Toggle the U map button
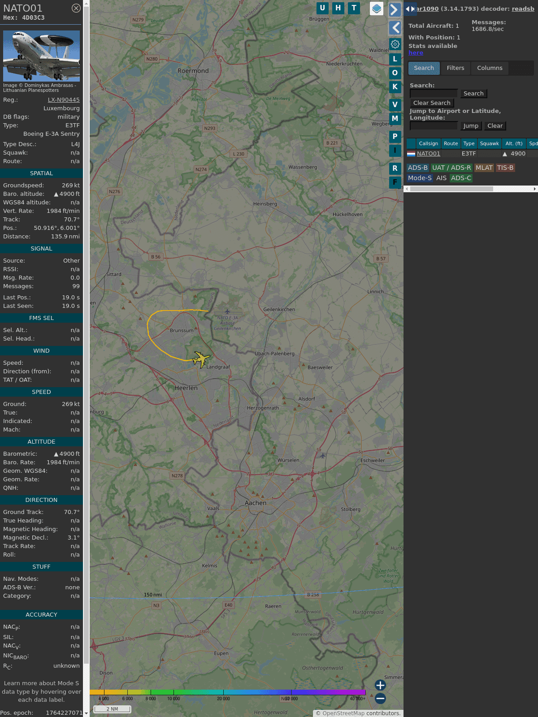Screen dimensions: 538x717 (322, 8)
